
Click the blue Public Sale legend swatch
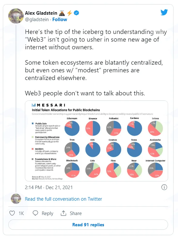click(x=33, y=124)
